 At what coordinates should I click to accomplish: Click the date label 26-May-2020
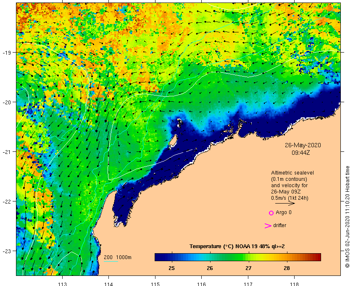[303, 145]
